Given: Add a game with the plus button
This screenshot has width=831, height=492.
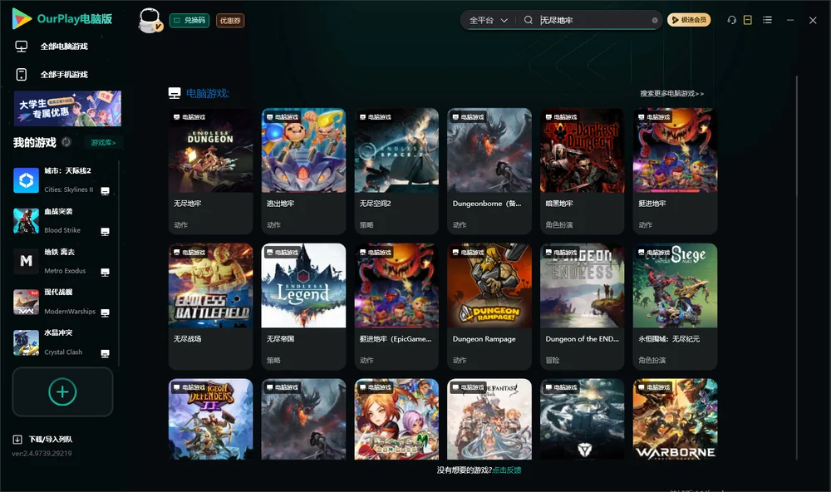Looking at the screenshot, I should click(x=62, y=391).
